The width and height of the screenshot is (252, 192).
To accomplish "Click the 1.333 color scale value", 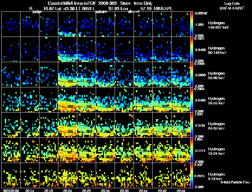I will pyautogui.click(x=198, y=114).
